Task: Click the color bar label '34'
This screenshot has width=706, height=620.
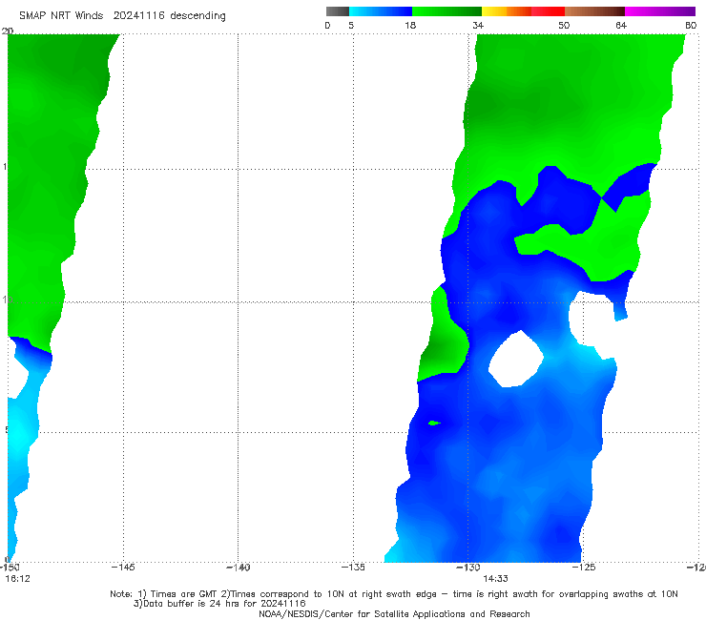Action: (x=478, y=26)
